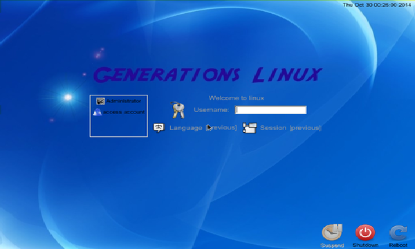
Task: Click the Shutdown label
Action: pos(365,246)
